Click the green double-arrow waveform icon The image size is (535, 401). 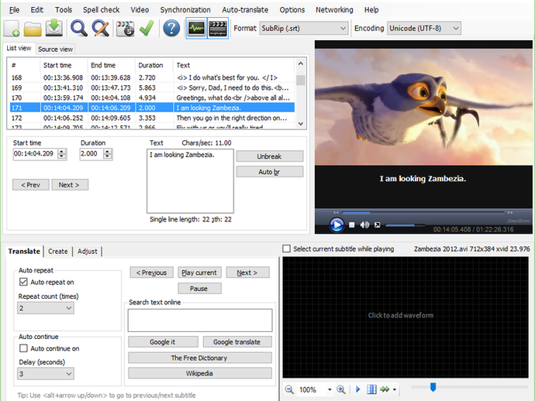pyautogui.click(x=385, y=389)
